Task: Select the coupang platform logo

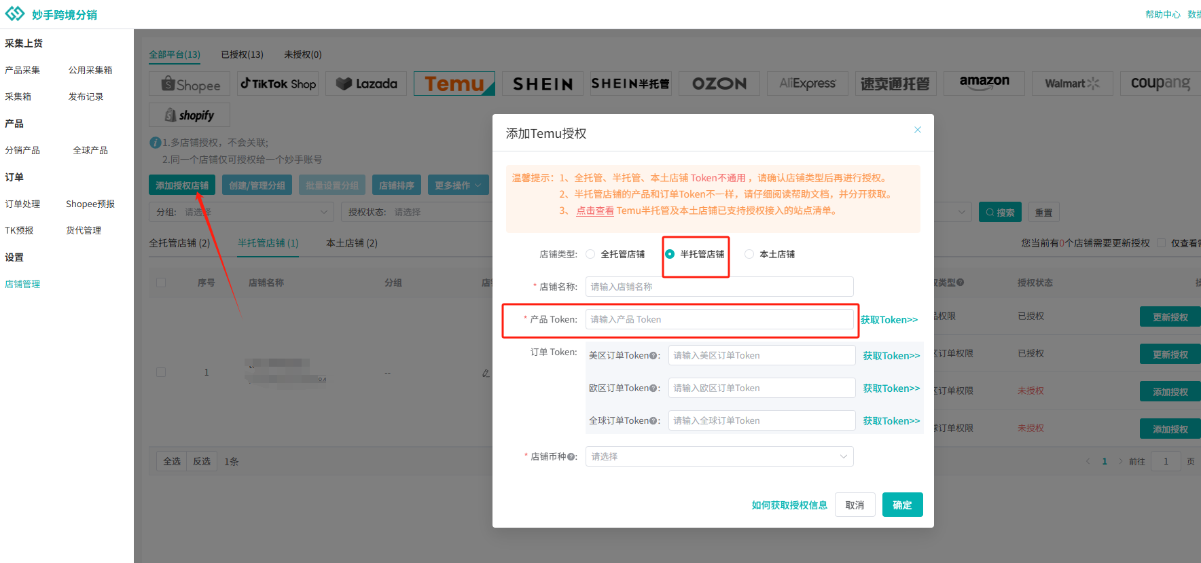Action: (x=1160, y=84)
